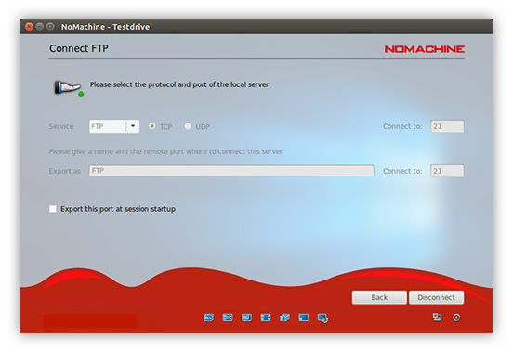The height and width of the screenshot is (351, 513).
Task: Click the first 'ALL' display icon in bottom toolbar
Action: tap(208, 318)
